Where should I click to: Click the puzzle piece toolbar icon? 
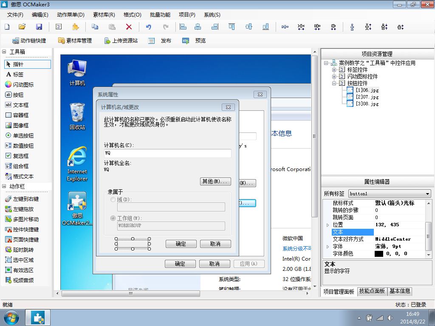(x=75, y=27)
